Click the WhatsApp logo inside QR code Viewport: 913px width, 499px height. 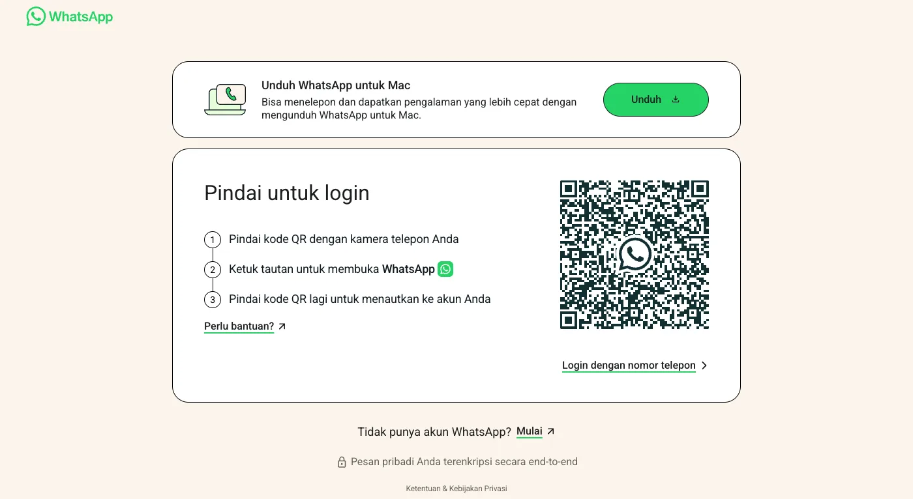tap(635, 255)
